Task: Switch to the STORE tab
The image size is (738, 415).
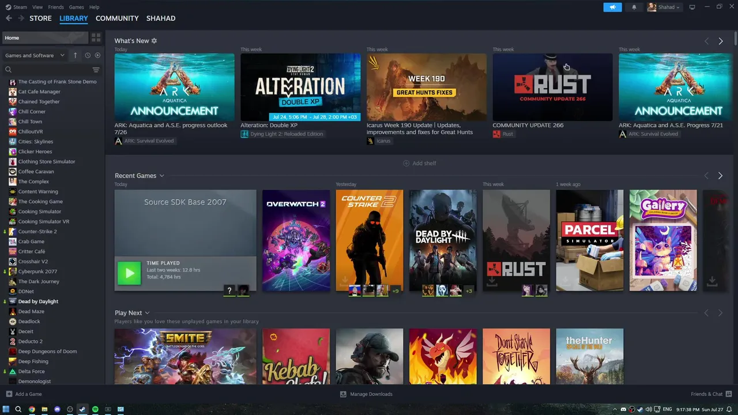Action: [40, 18]
